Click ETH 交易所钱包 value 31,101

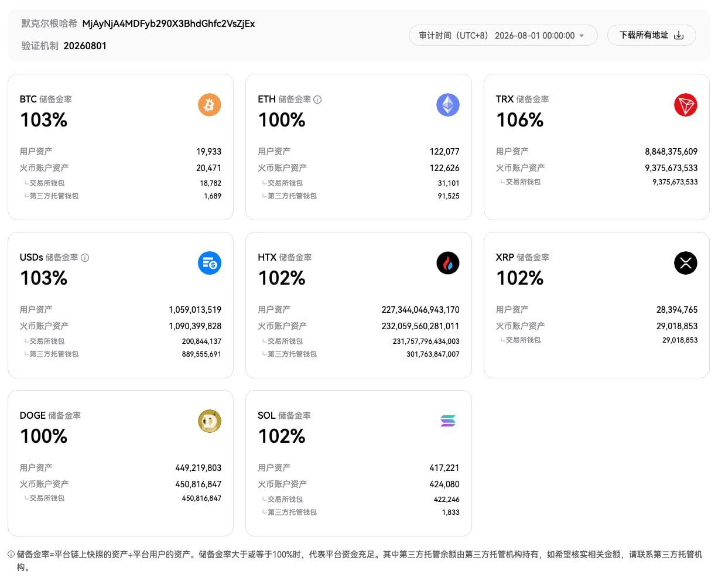(x=449, y=183)
